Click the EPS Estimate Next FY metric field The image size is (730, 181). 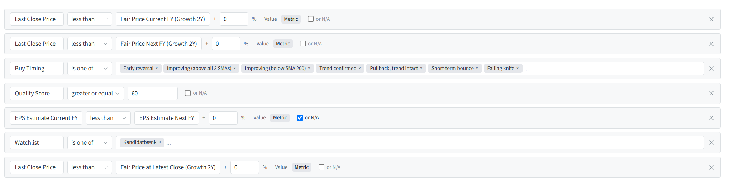(x=167, y=118)
